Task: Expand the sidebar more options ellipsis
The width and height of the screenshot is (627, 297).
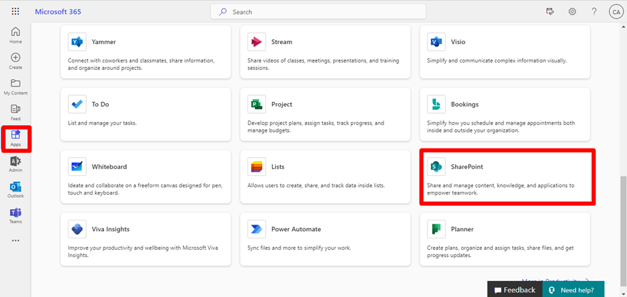Action: tap(15, 240)
